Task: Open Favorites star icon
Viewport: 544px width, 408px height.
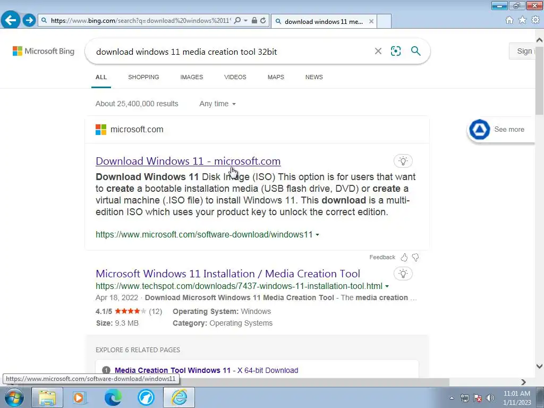Action: 522,20
